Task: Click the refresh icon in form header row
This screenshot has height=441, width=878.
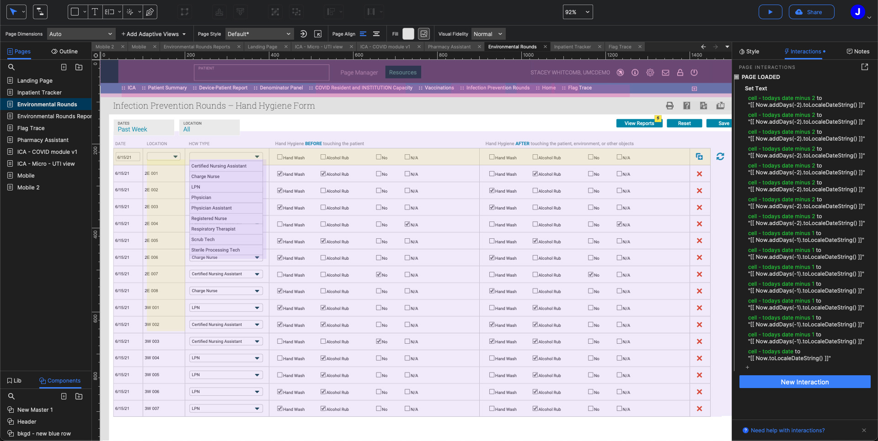Action: coord(720,157)
